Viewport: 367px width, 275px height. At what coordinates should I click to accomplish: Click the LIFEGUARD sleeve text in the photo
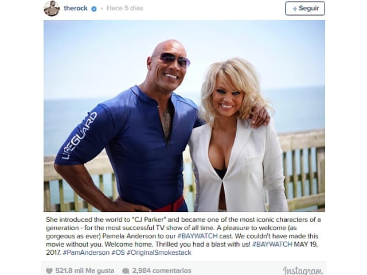point(79,135)
